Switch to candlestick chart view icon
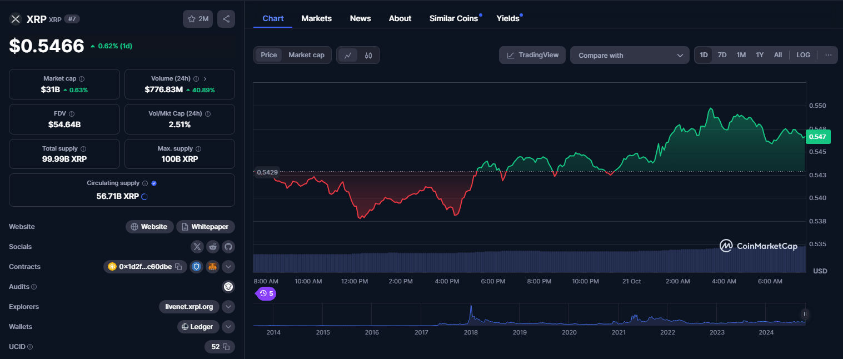The width and height of the screenshot is (843, 359). point(368,55)
